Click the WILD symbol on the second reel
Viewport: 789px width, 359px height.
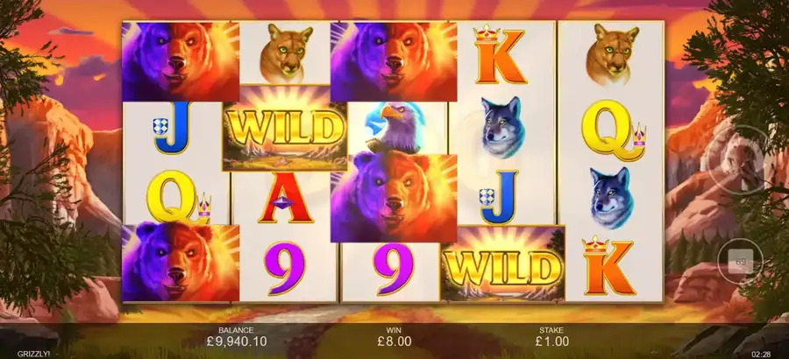coord(285,128)
